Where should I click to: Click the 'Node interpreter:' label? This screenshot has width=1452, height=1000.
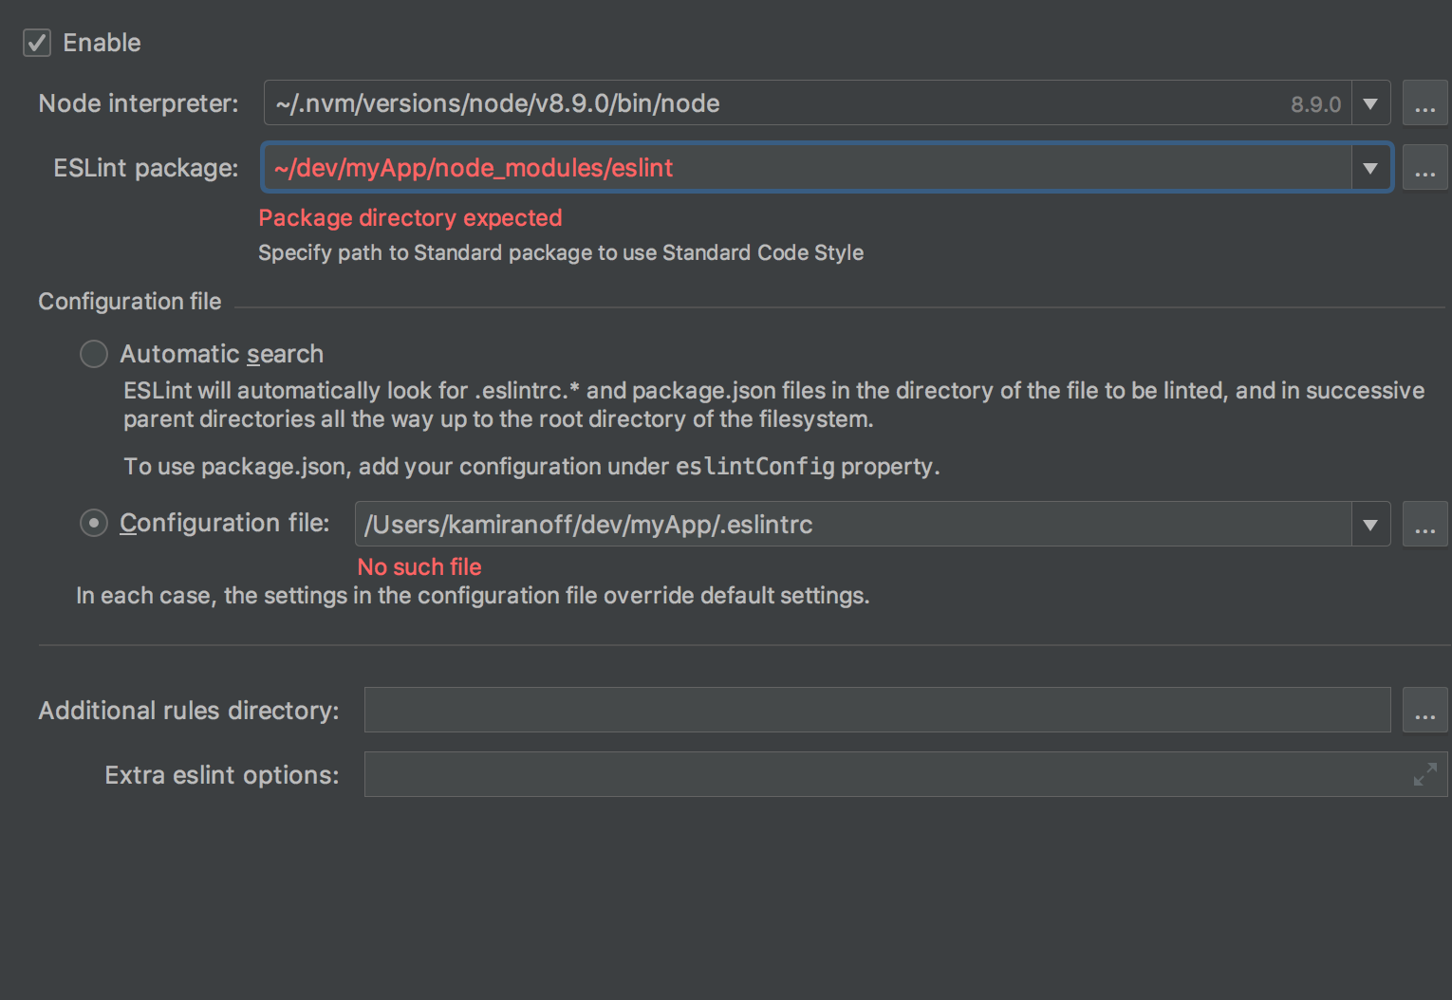tap(139, 103)
